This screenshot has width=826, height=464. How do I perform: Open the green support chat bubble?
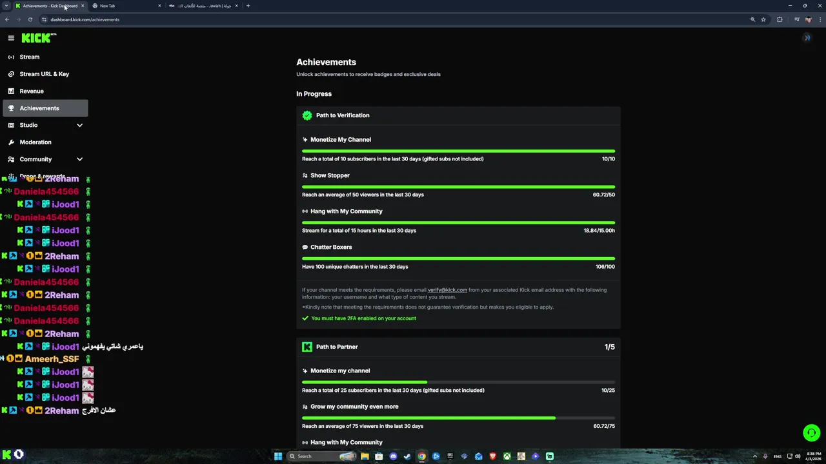811,433
